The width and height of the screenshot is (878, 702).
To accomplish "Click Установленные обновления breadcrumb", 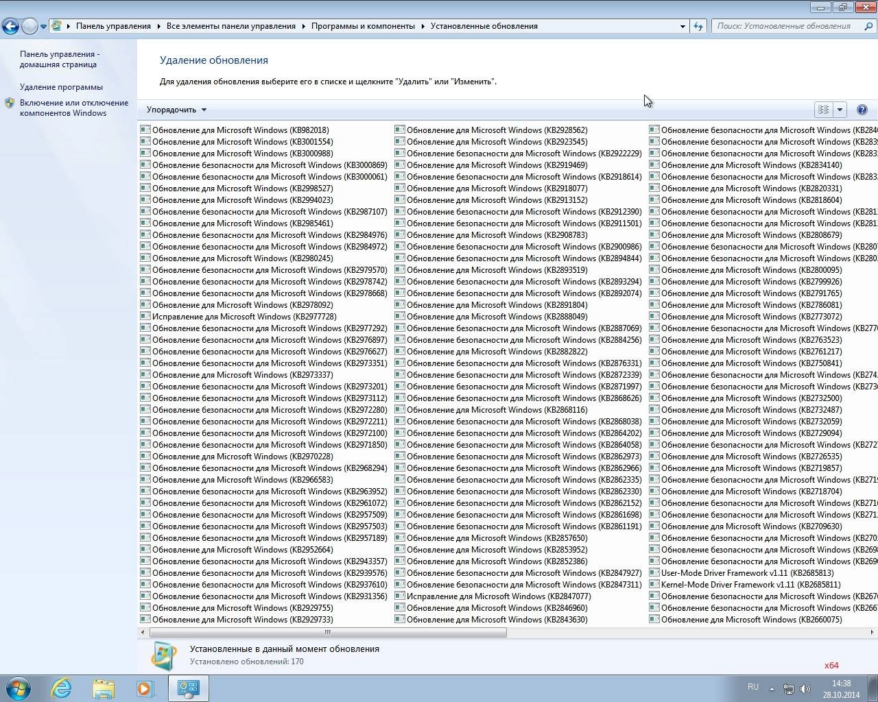I will [484, 26].
